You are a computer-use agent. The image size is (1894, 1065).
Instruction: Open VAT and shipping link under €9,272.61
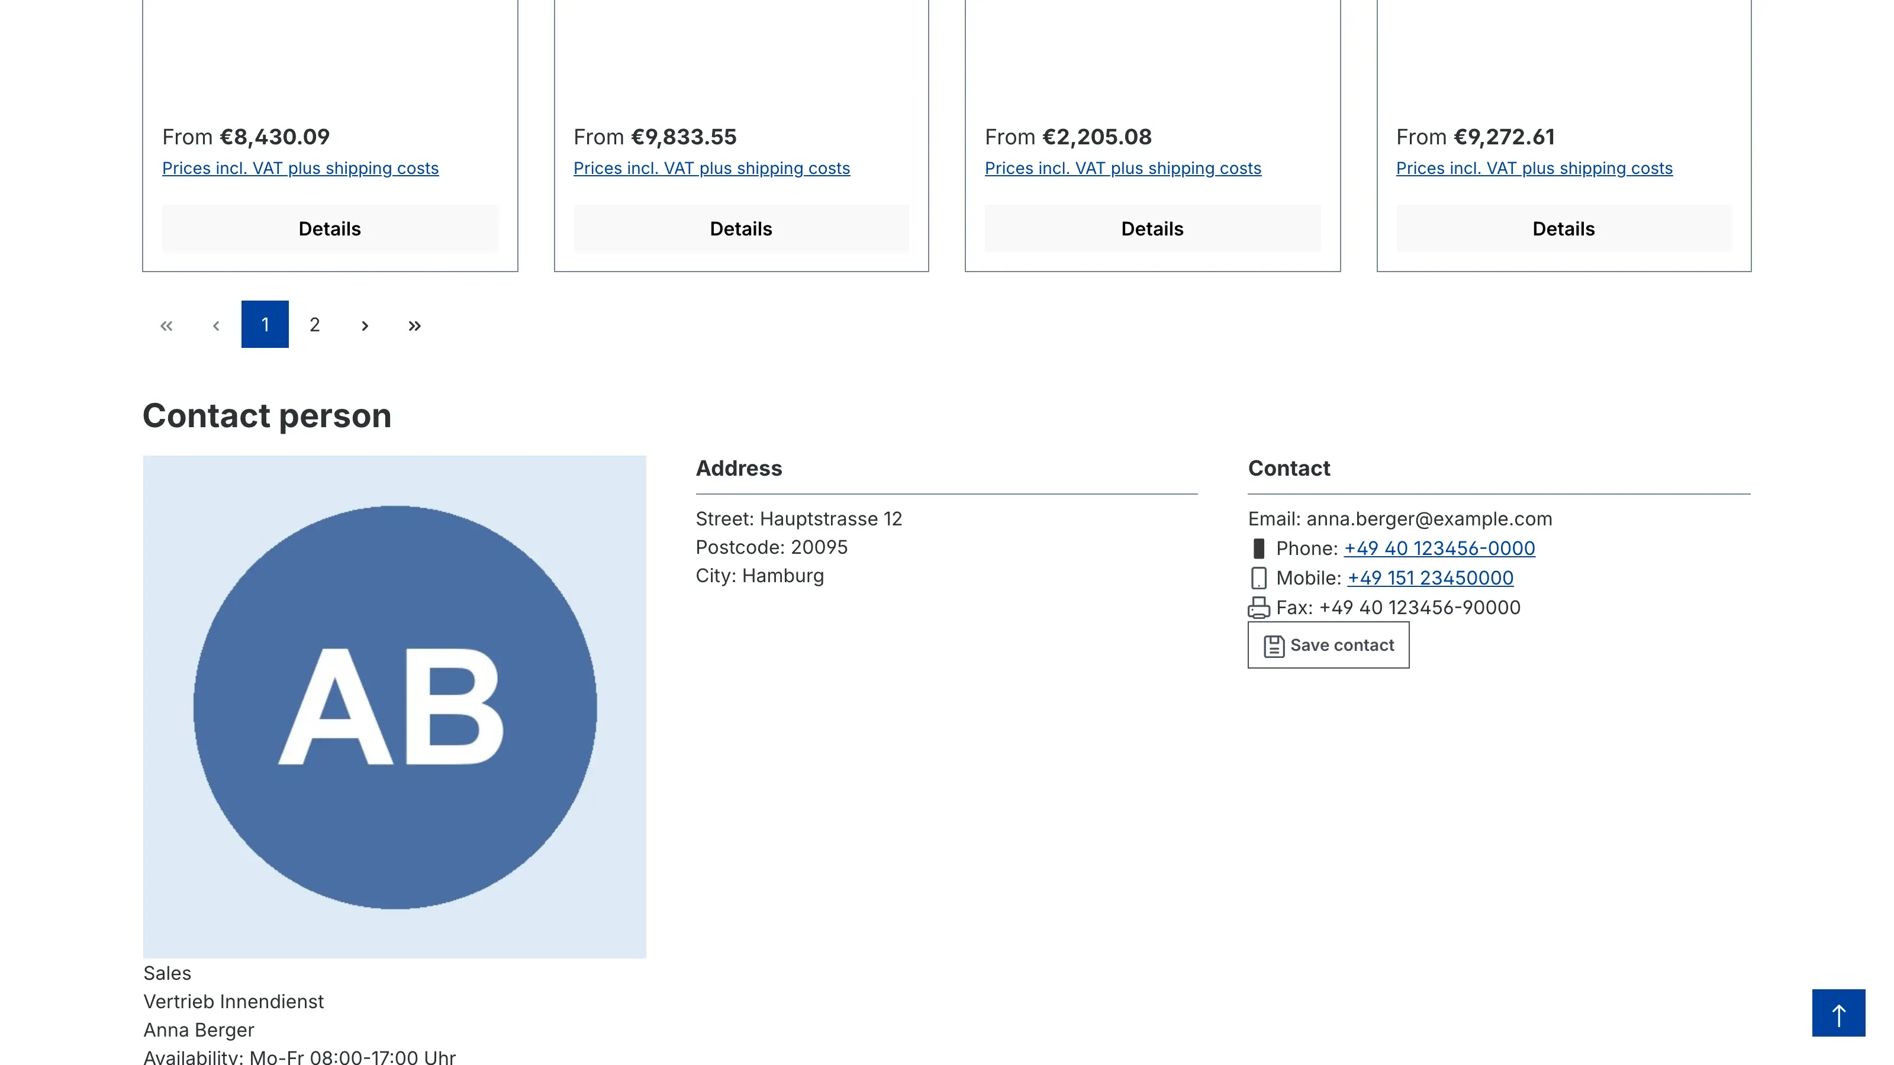[x=1535, y=168]
